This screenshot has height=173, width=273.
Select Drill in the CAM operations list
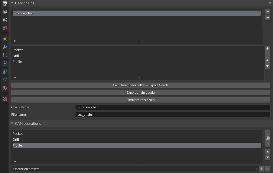click(16, 140)
